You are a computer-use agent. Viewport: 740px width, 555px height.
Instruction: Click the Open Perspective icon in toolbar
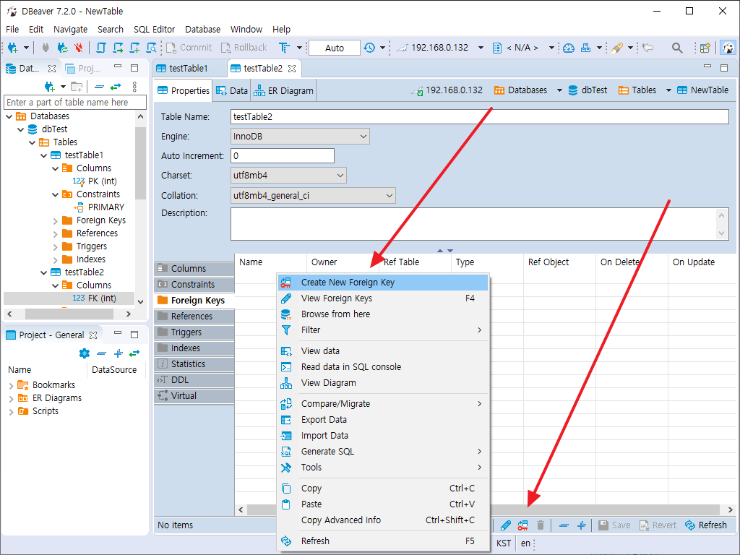click(x=705, y=48)
